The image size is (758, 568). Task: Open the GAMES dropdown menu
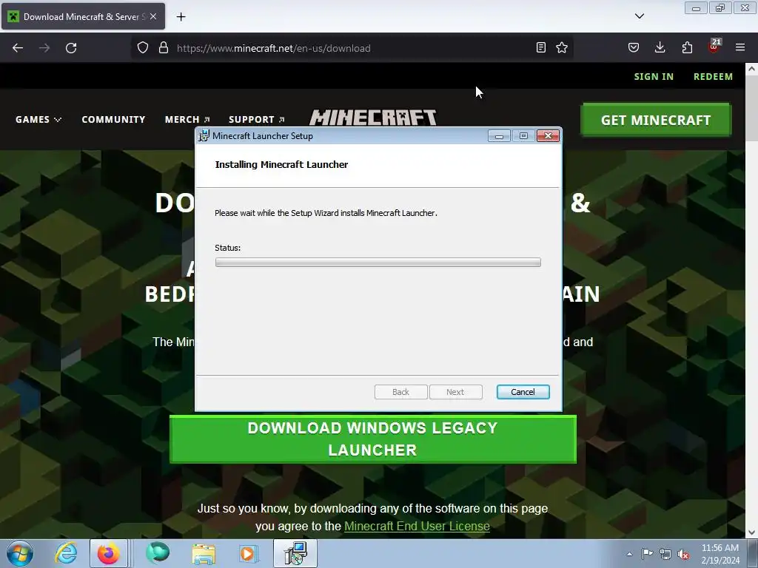[38, 119]
